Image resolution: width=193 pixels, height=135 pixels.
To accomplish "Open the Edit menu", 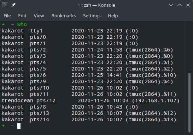I will click(22, 16).
